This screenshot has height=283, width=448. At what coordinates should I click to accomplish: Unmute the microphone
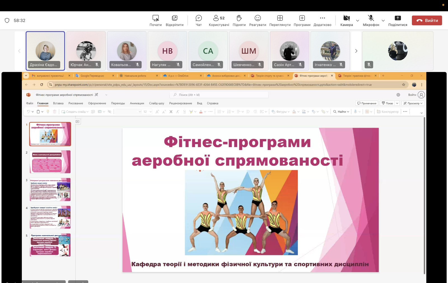pos(371,20)
